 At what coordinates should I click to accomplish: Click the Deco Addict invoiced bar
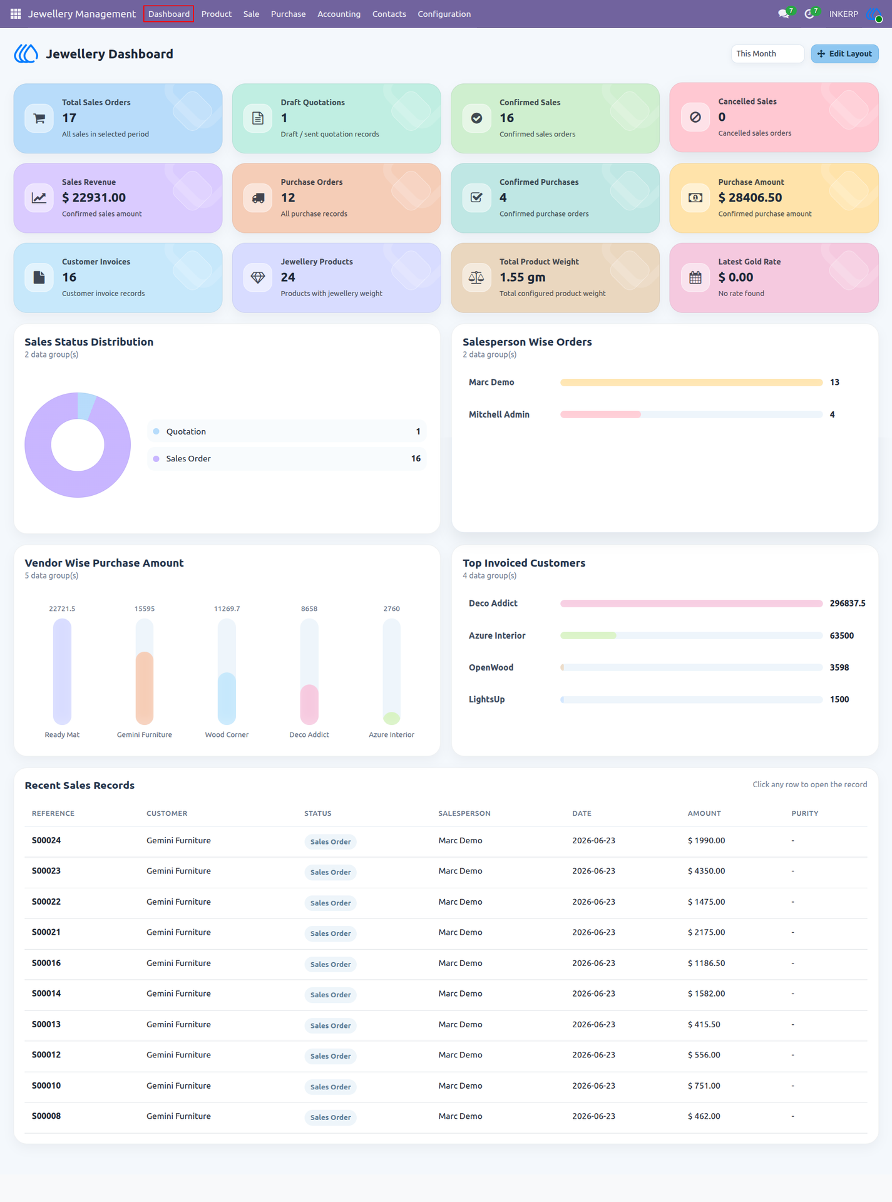pyautogui.click(x=691, y=604)
